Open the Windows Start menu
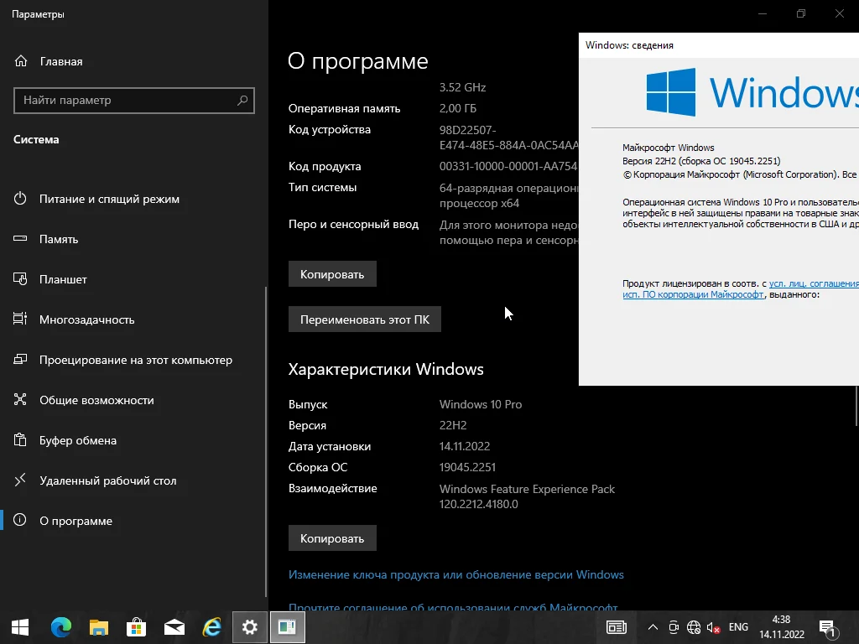859x644 pixels. point(20,627)
